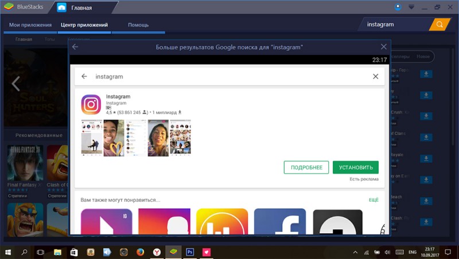Open the gradient silhouette suggested app
Image resolution: width=459 pixels, height=259 pixels.
click(164, 221)
